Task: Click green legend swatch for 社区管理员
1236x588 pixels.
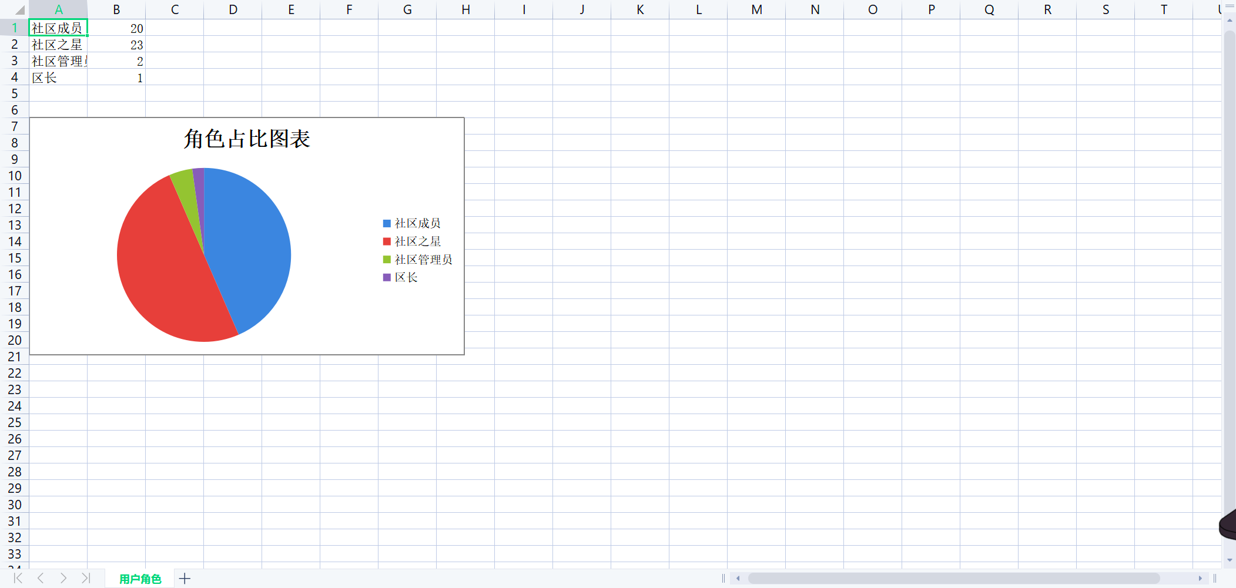Action: click(x=387, y=260)
